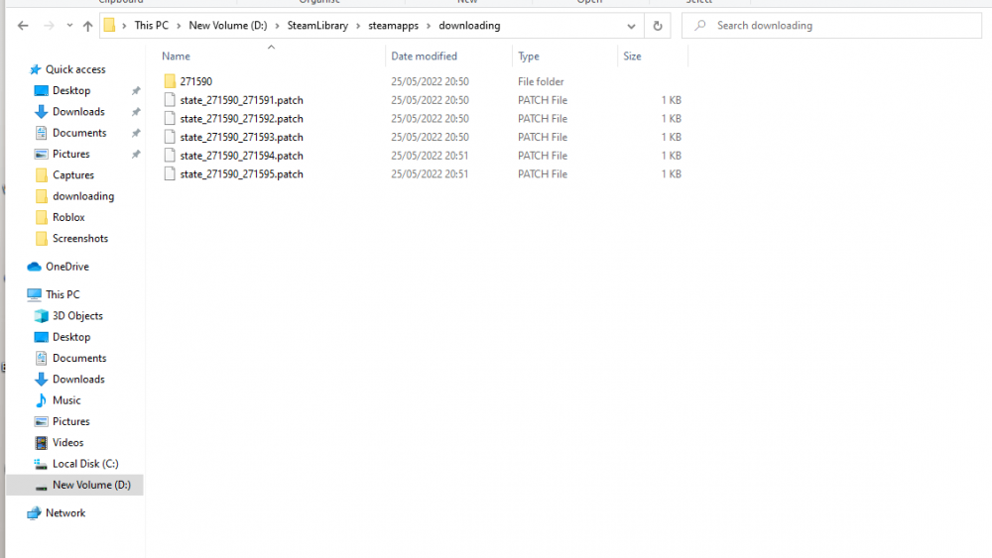The height and width of the screenshot is (558, 992).
Task: Click the OneDrive cloud icon
Action: tap(34, 267)
